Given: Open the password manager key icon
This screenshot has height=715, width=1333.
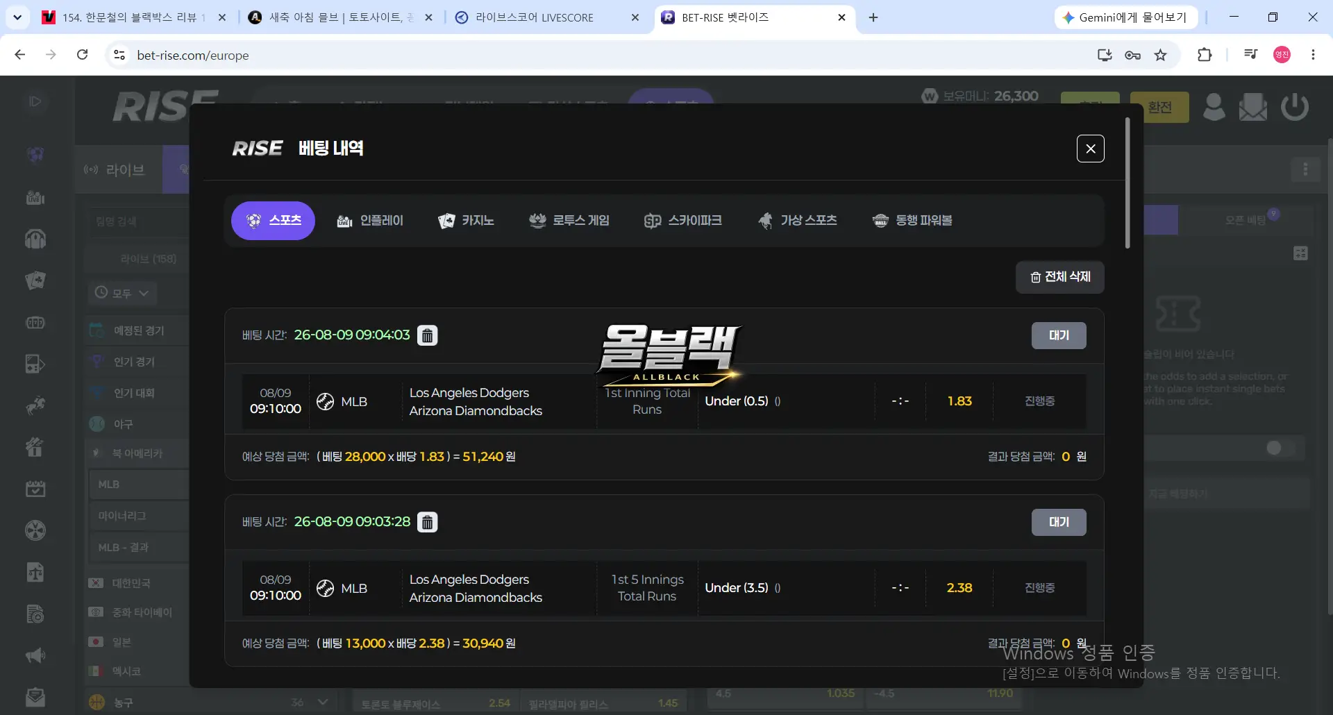Looking at the screenshot, I should (1132, 55).
